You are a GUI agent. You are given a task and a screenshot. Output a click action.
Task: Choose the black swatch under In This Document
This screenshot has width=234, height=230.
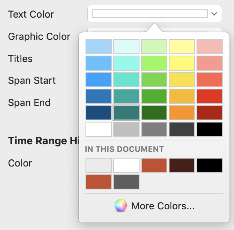tap(210, 165)
